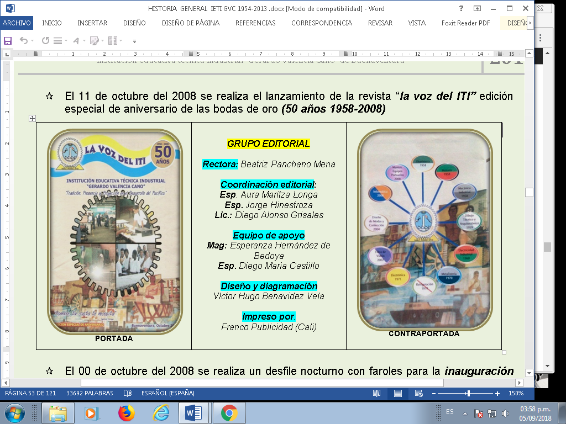
Task: Click the table resize handle at bottom-right corner
Action: click(504, 352)
